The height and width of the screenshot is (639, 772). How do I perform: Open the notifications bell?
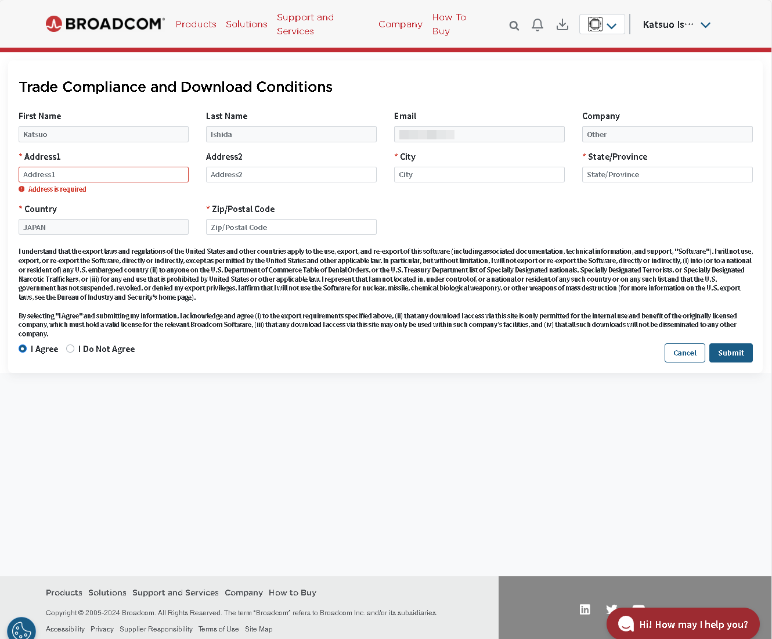(x=537, y=25)
